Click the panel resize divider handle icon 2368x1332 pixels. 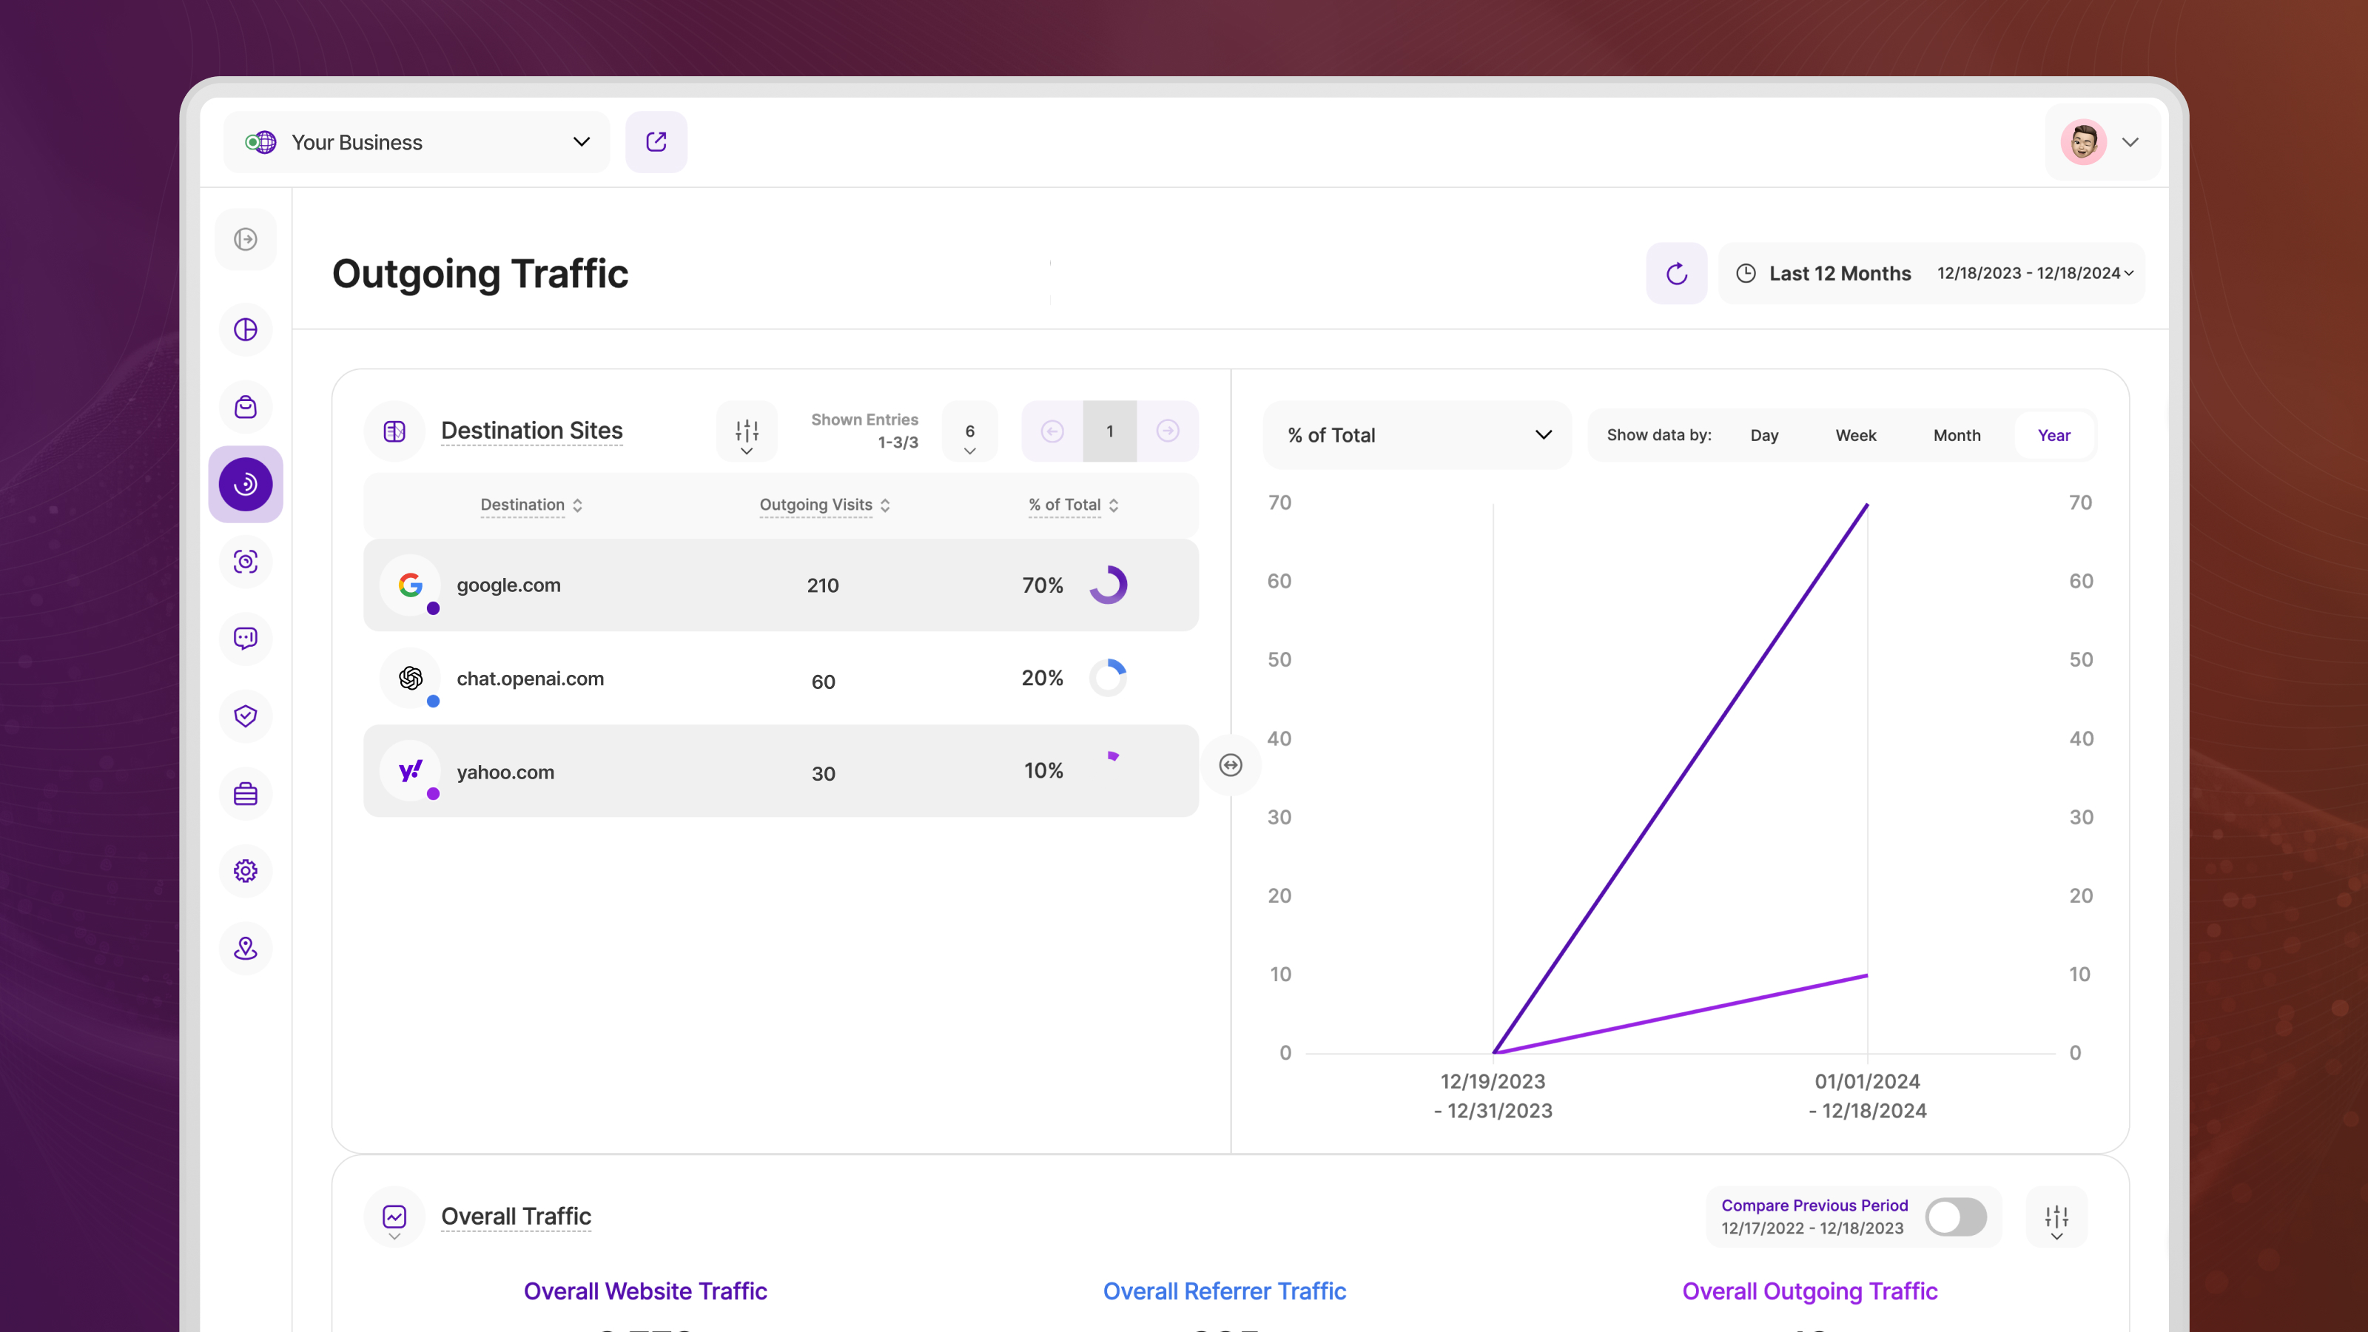1231,765
